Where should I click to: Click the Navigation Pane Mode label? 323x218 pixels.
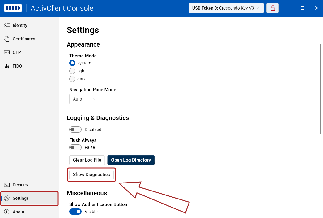(93, 90)
